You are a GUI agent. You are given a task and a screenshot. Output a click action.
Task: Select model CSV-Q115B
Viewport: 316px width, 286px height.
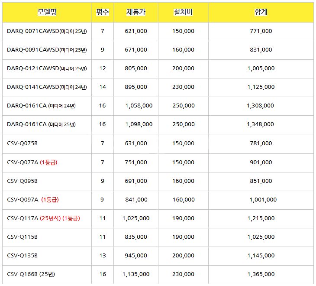(22, 237)
